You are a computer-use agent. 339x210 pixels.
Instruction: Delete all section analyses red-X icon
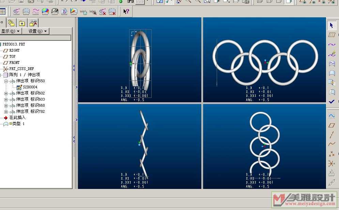point(112,12)
